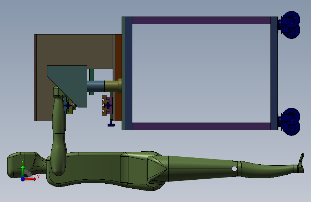Click the hole in the mannequin's leg
The height and width of the screenshot is (202, 311).
234,169
